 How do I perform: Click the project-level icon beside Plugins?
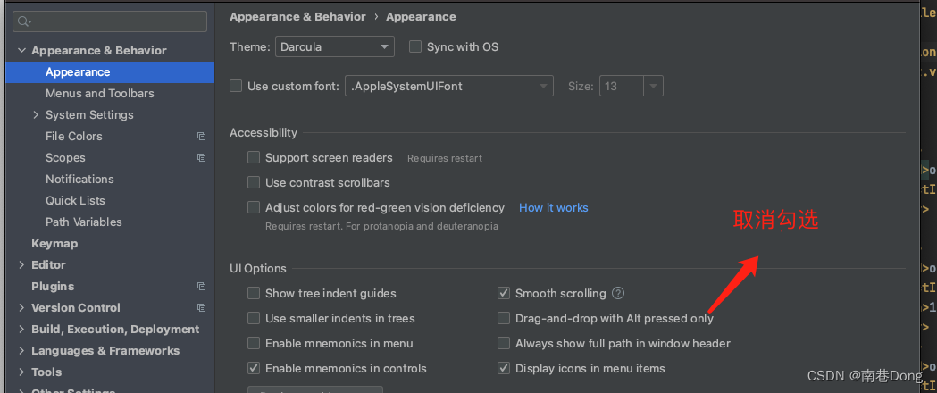[x=201, y=286]
